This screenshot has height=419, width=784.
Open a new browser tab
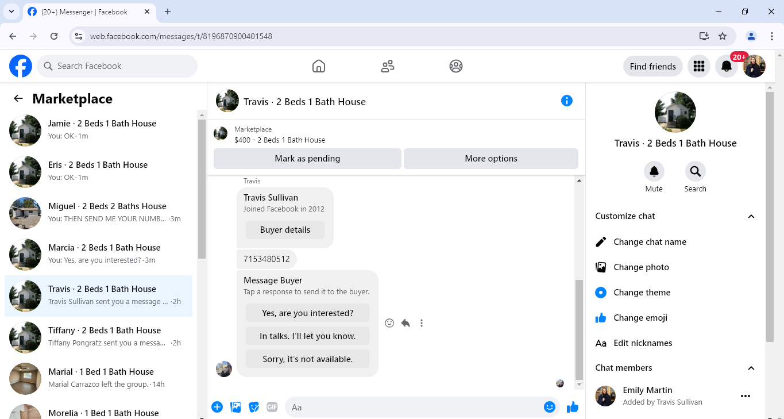point(168,11)
